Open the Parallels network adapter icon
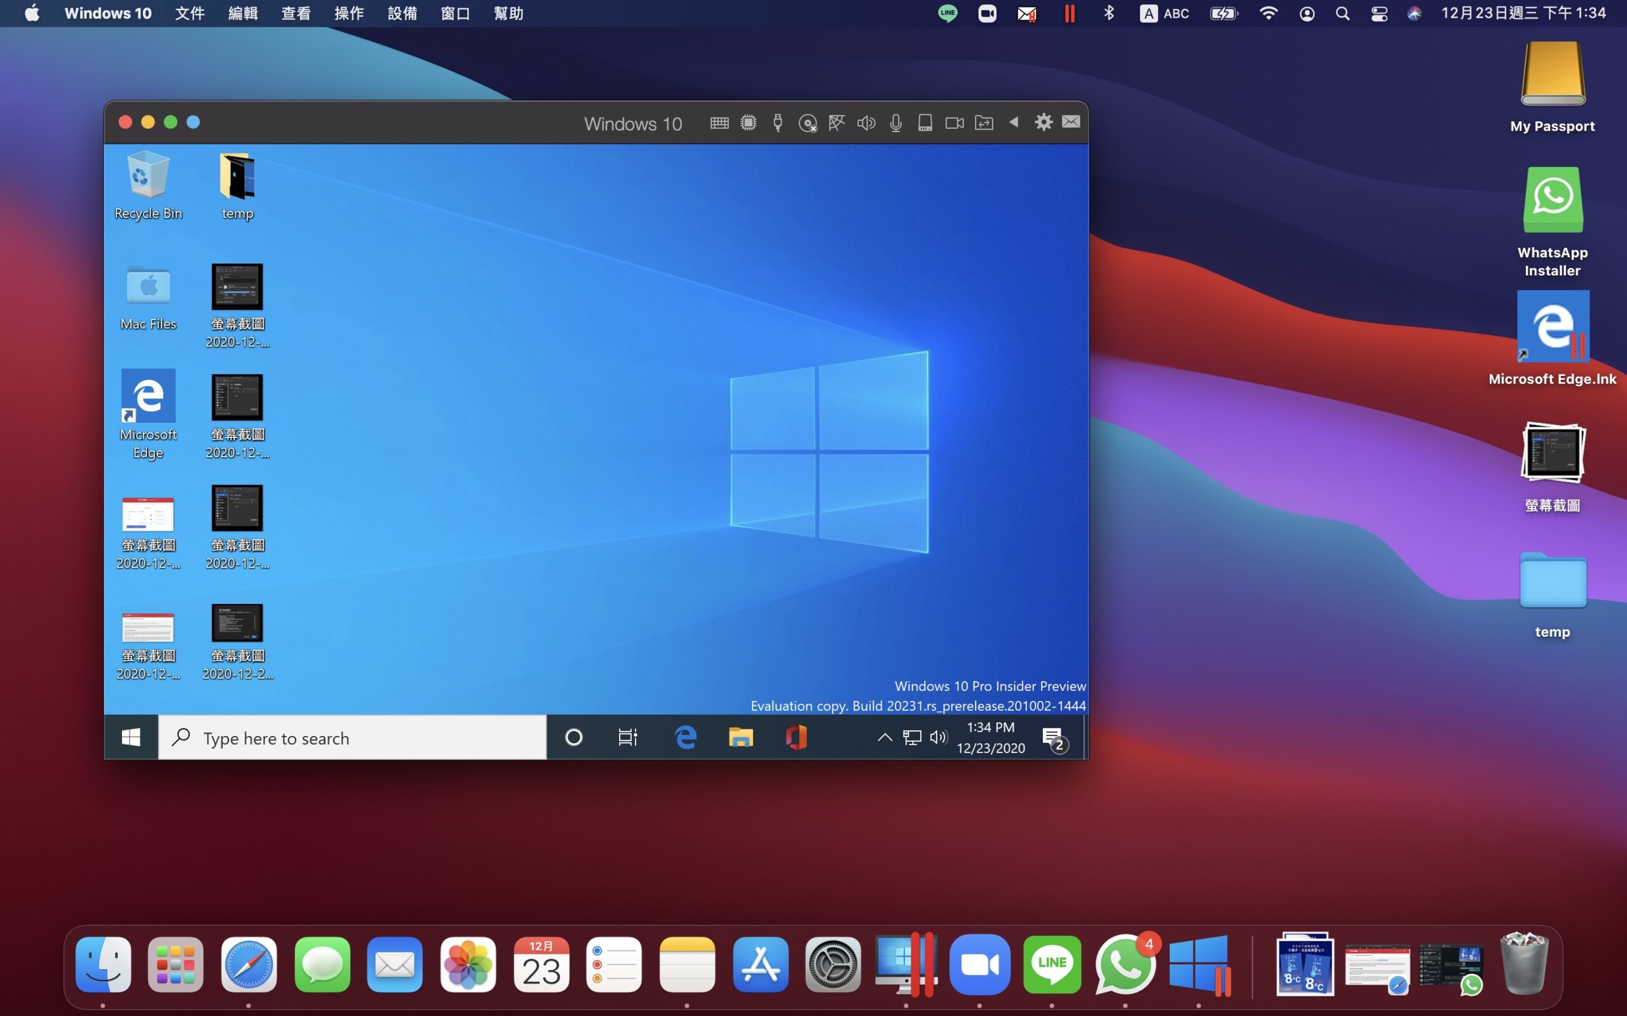Image resolution: width=1627 pixels, height=1016 pixels. [837, 123]
